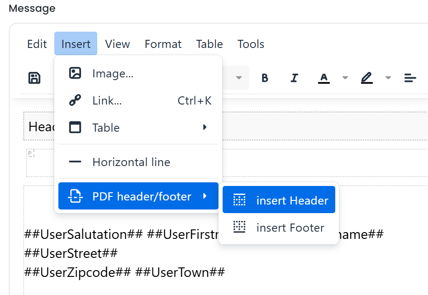Select the Image icon in Insert menu
Image resolution: width=428 pixels, height=295 pixels.
tap(76, 73)
